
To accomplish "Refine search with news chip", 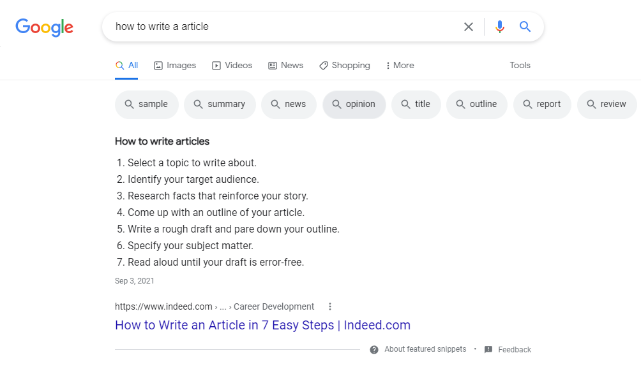I will pos(289,104).
